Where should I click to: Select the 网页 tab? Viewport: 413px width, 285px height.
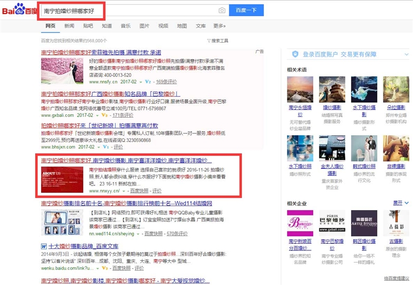click(50, 26)
